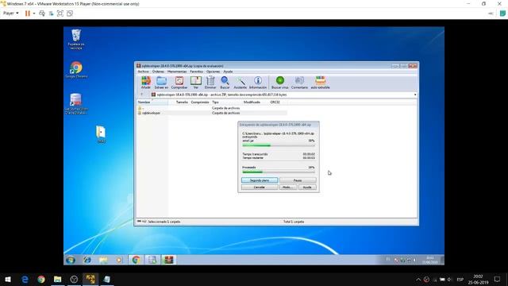Viewport: 508px width, 286px height.
Task: Click VMware enter full screen icon
Action: pyautogui.click(x=60, y=14)
